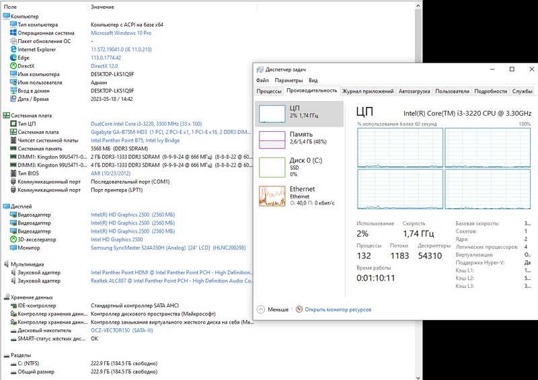Click the Edge version 113.0.1774.42 link
The image size is (538, 380).
[x=106, y=58]
